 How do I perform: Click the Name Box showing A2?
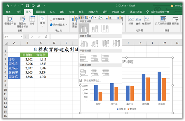[x=12, y=37]
